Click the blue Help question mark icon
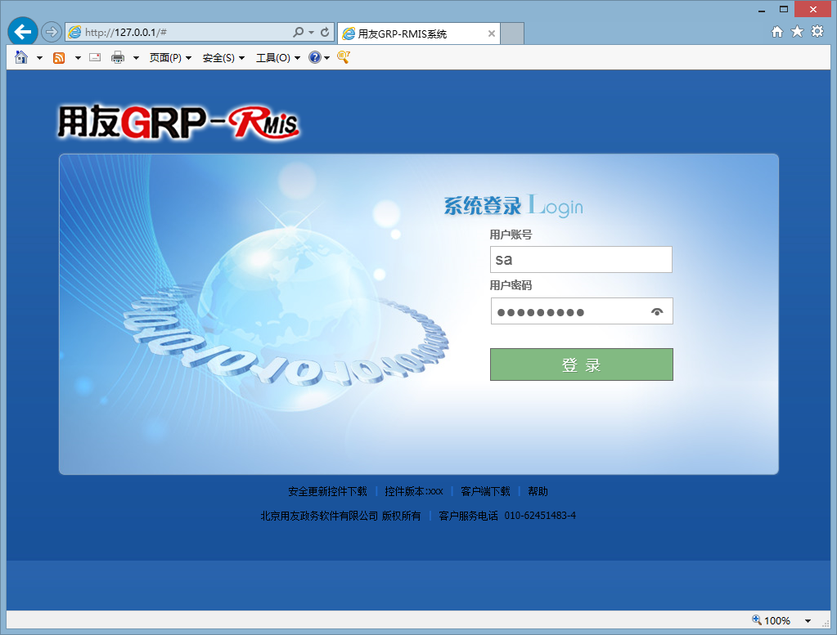 click(315, 57)
